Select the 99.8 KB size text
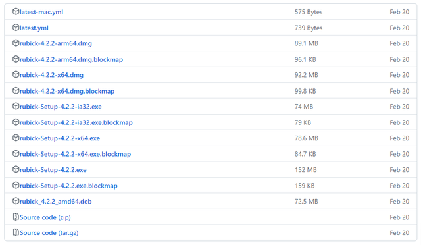The image size is (421, 245). tap(305, 91)
